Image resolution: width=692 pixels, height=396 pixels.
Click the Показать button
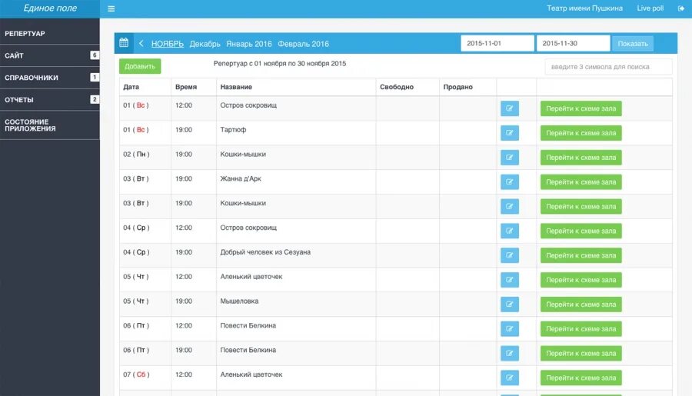coord(633,43)
